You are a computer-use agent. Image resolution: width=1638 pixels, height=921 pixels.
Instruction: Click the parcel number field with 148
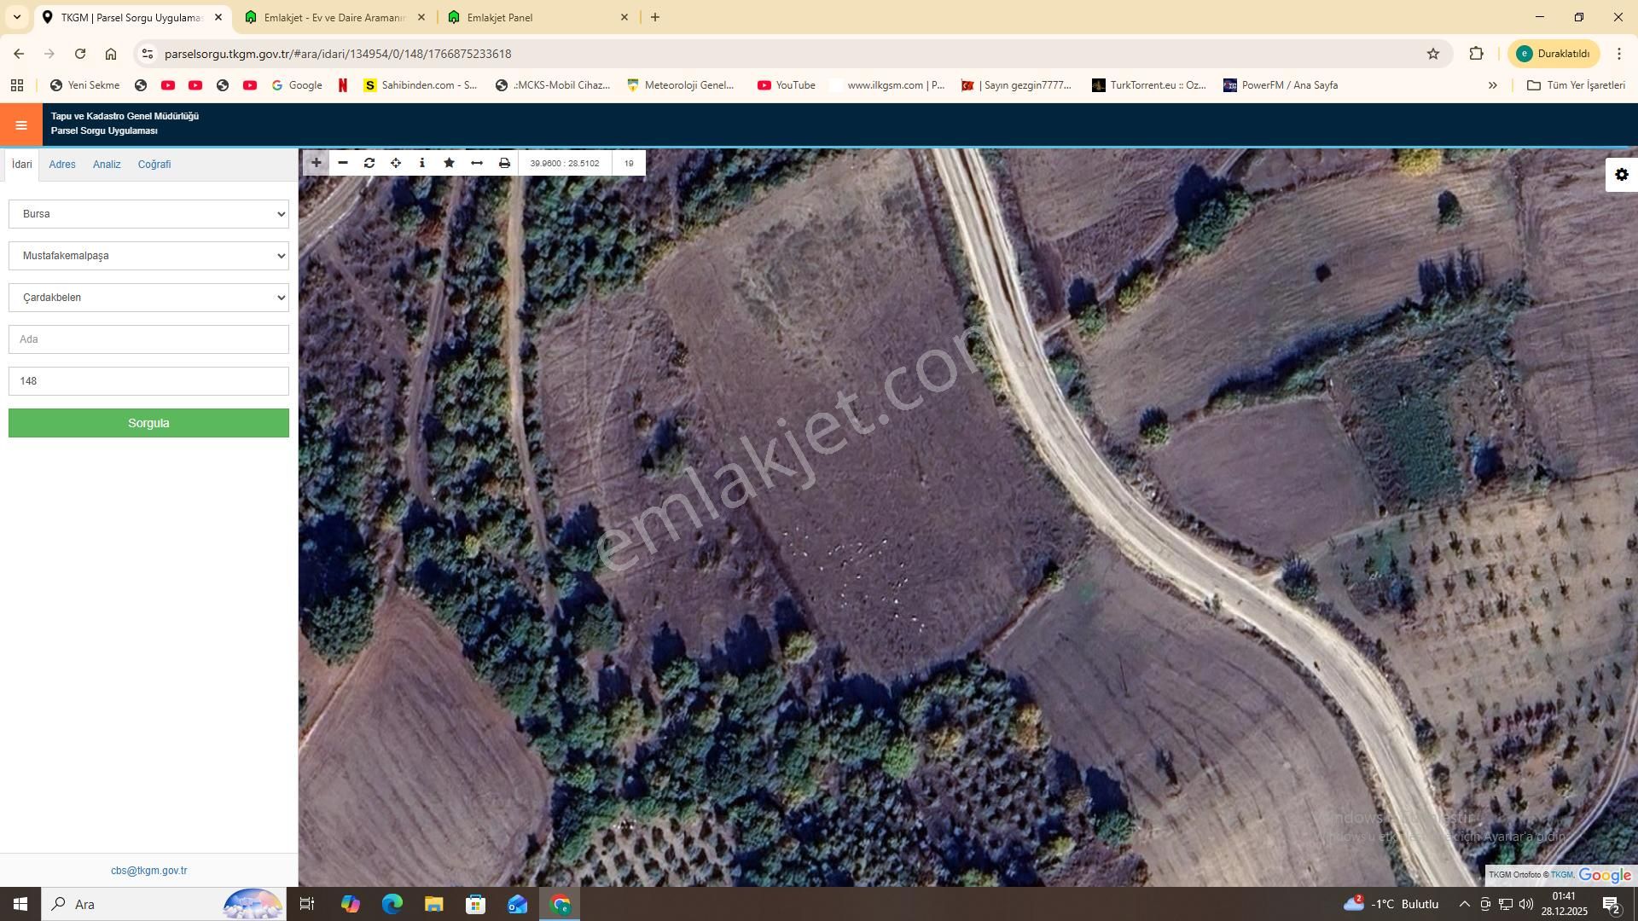148,381
